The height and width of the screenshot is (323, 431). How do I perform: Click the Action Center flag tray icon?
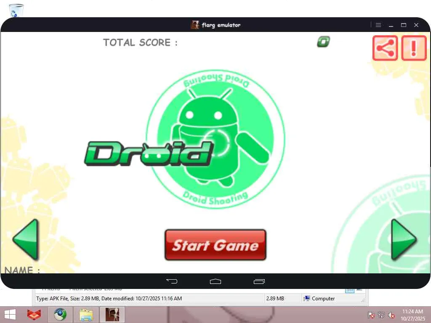371,315
